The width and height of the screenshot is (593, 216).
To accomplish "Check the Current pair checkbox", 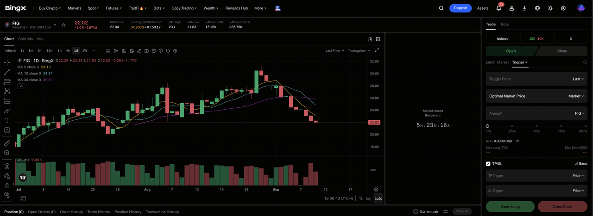I will [416, 212].
